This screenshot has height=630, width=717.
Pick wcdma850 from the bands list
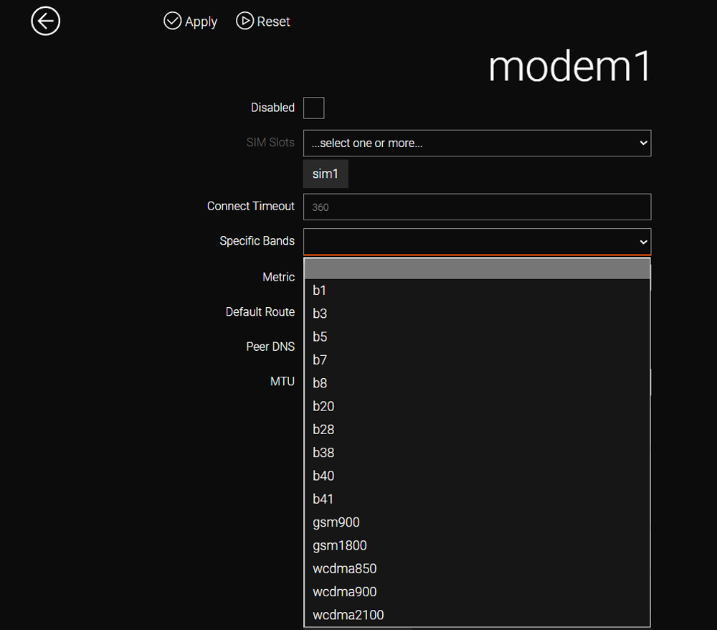coord(477,569)
